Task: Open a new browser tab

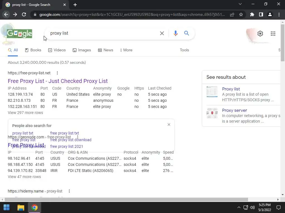Action: click(75, 5)
